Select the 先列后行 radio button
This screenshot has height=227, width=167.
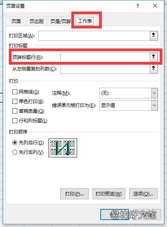(x=15, y=143)
